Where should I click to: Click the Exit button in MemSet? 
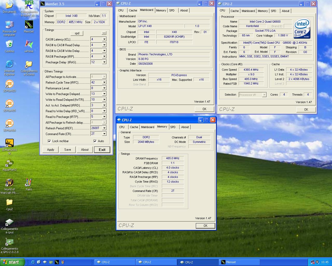(x=102, y=150)
